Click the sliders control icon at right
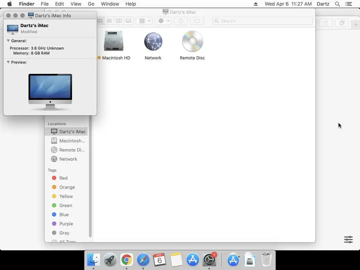360x270 pixels. pyautogui.click(x=348, y=239)
